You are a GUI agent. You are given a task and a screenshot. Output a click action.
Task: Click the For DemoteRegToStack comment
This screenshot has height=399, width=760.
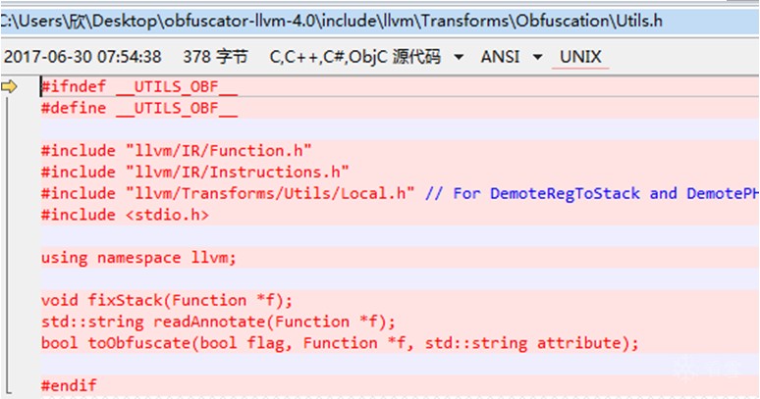pos(592,193)
